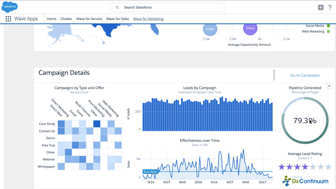
Task: Click the Direct Marketing column label
Action: pyautogui.click(x=60, y=108)
